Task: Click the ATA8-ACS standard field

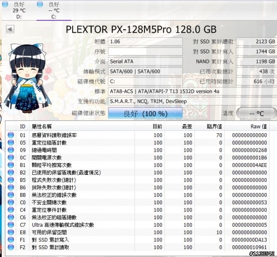Action: [x=192, y=91]
